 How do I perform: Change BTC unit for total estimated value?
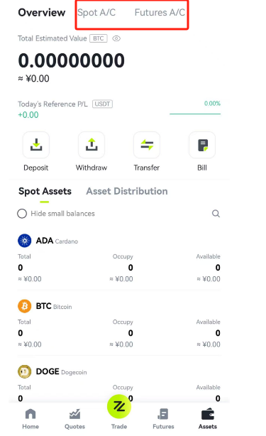click(x=99, y=38)
